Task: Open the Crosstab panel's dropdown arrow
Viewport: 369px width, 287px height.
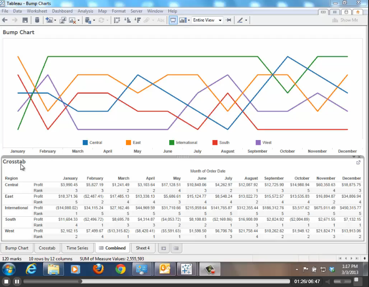Action: [x=354, y=157]
